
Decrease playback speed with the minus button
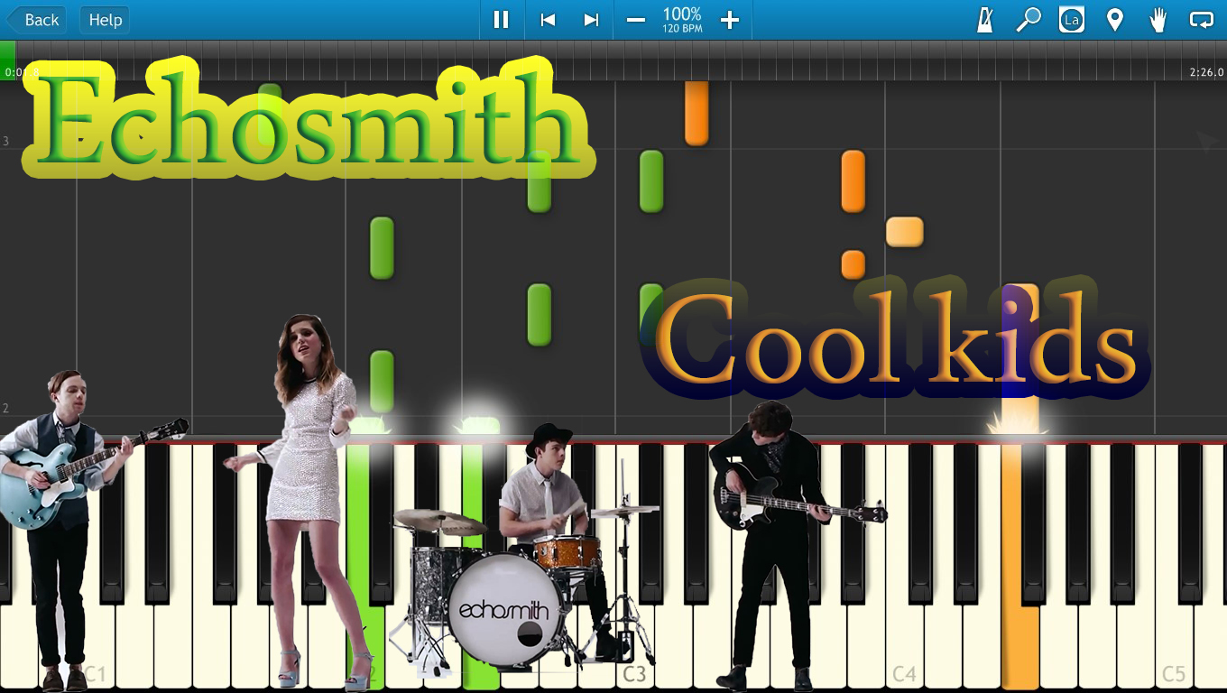click(x=636, y=20)
